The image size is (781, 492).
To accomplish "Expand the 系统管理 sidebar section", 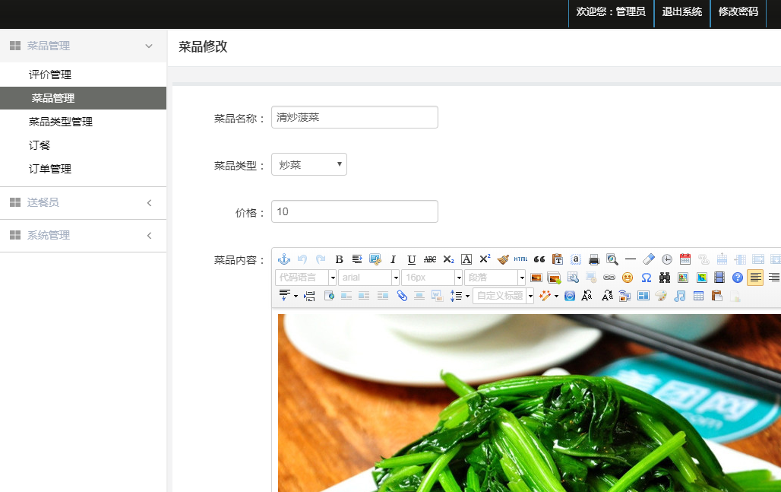I will (x=83, y=236).
